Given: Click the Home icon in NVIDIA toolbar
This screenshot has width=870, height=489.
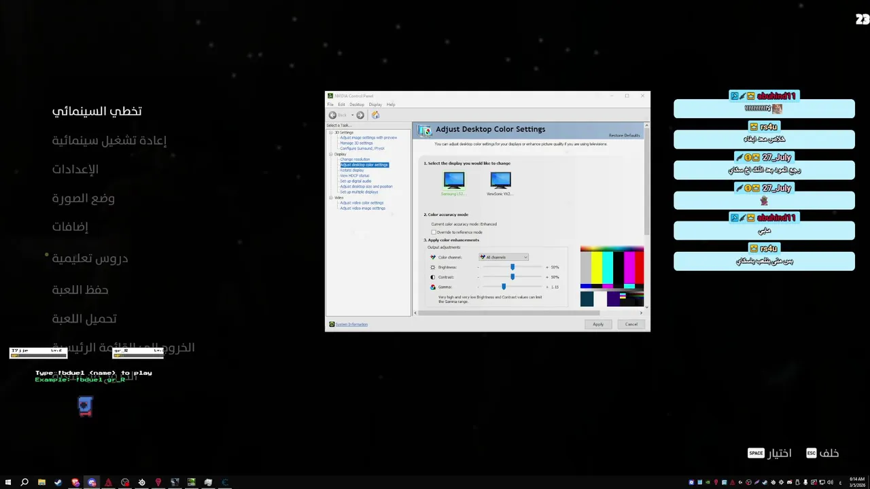Looking at the screenshot, I should (375, 115).
